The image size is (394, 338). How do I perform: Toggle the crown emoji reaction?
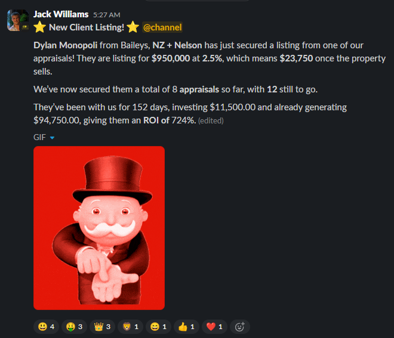[x=103, y=327]
